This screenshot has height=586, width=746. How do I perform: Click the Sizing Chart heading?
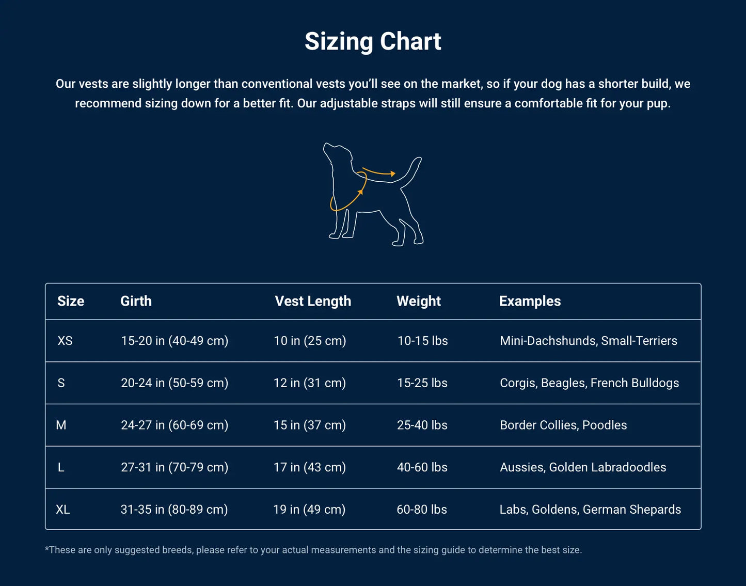coord(373,41)
